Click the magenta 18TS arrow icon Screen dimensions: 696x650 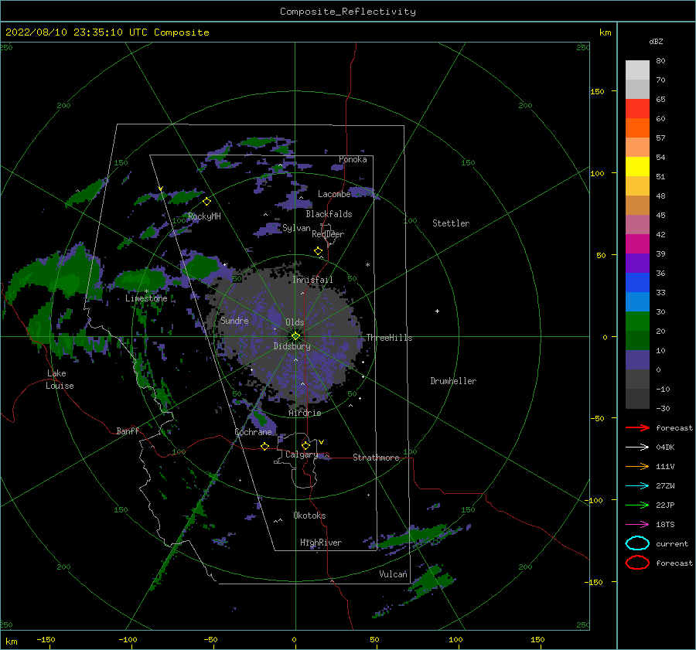click(x=637, y=525)
